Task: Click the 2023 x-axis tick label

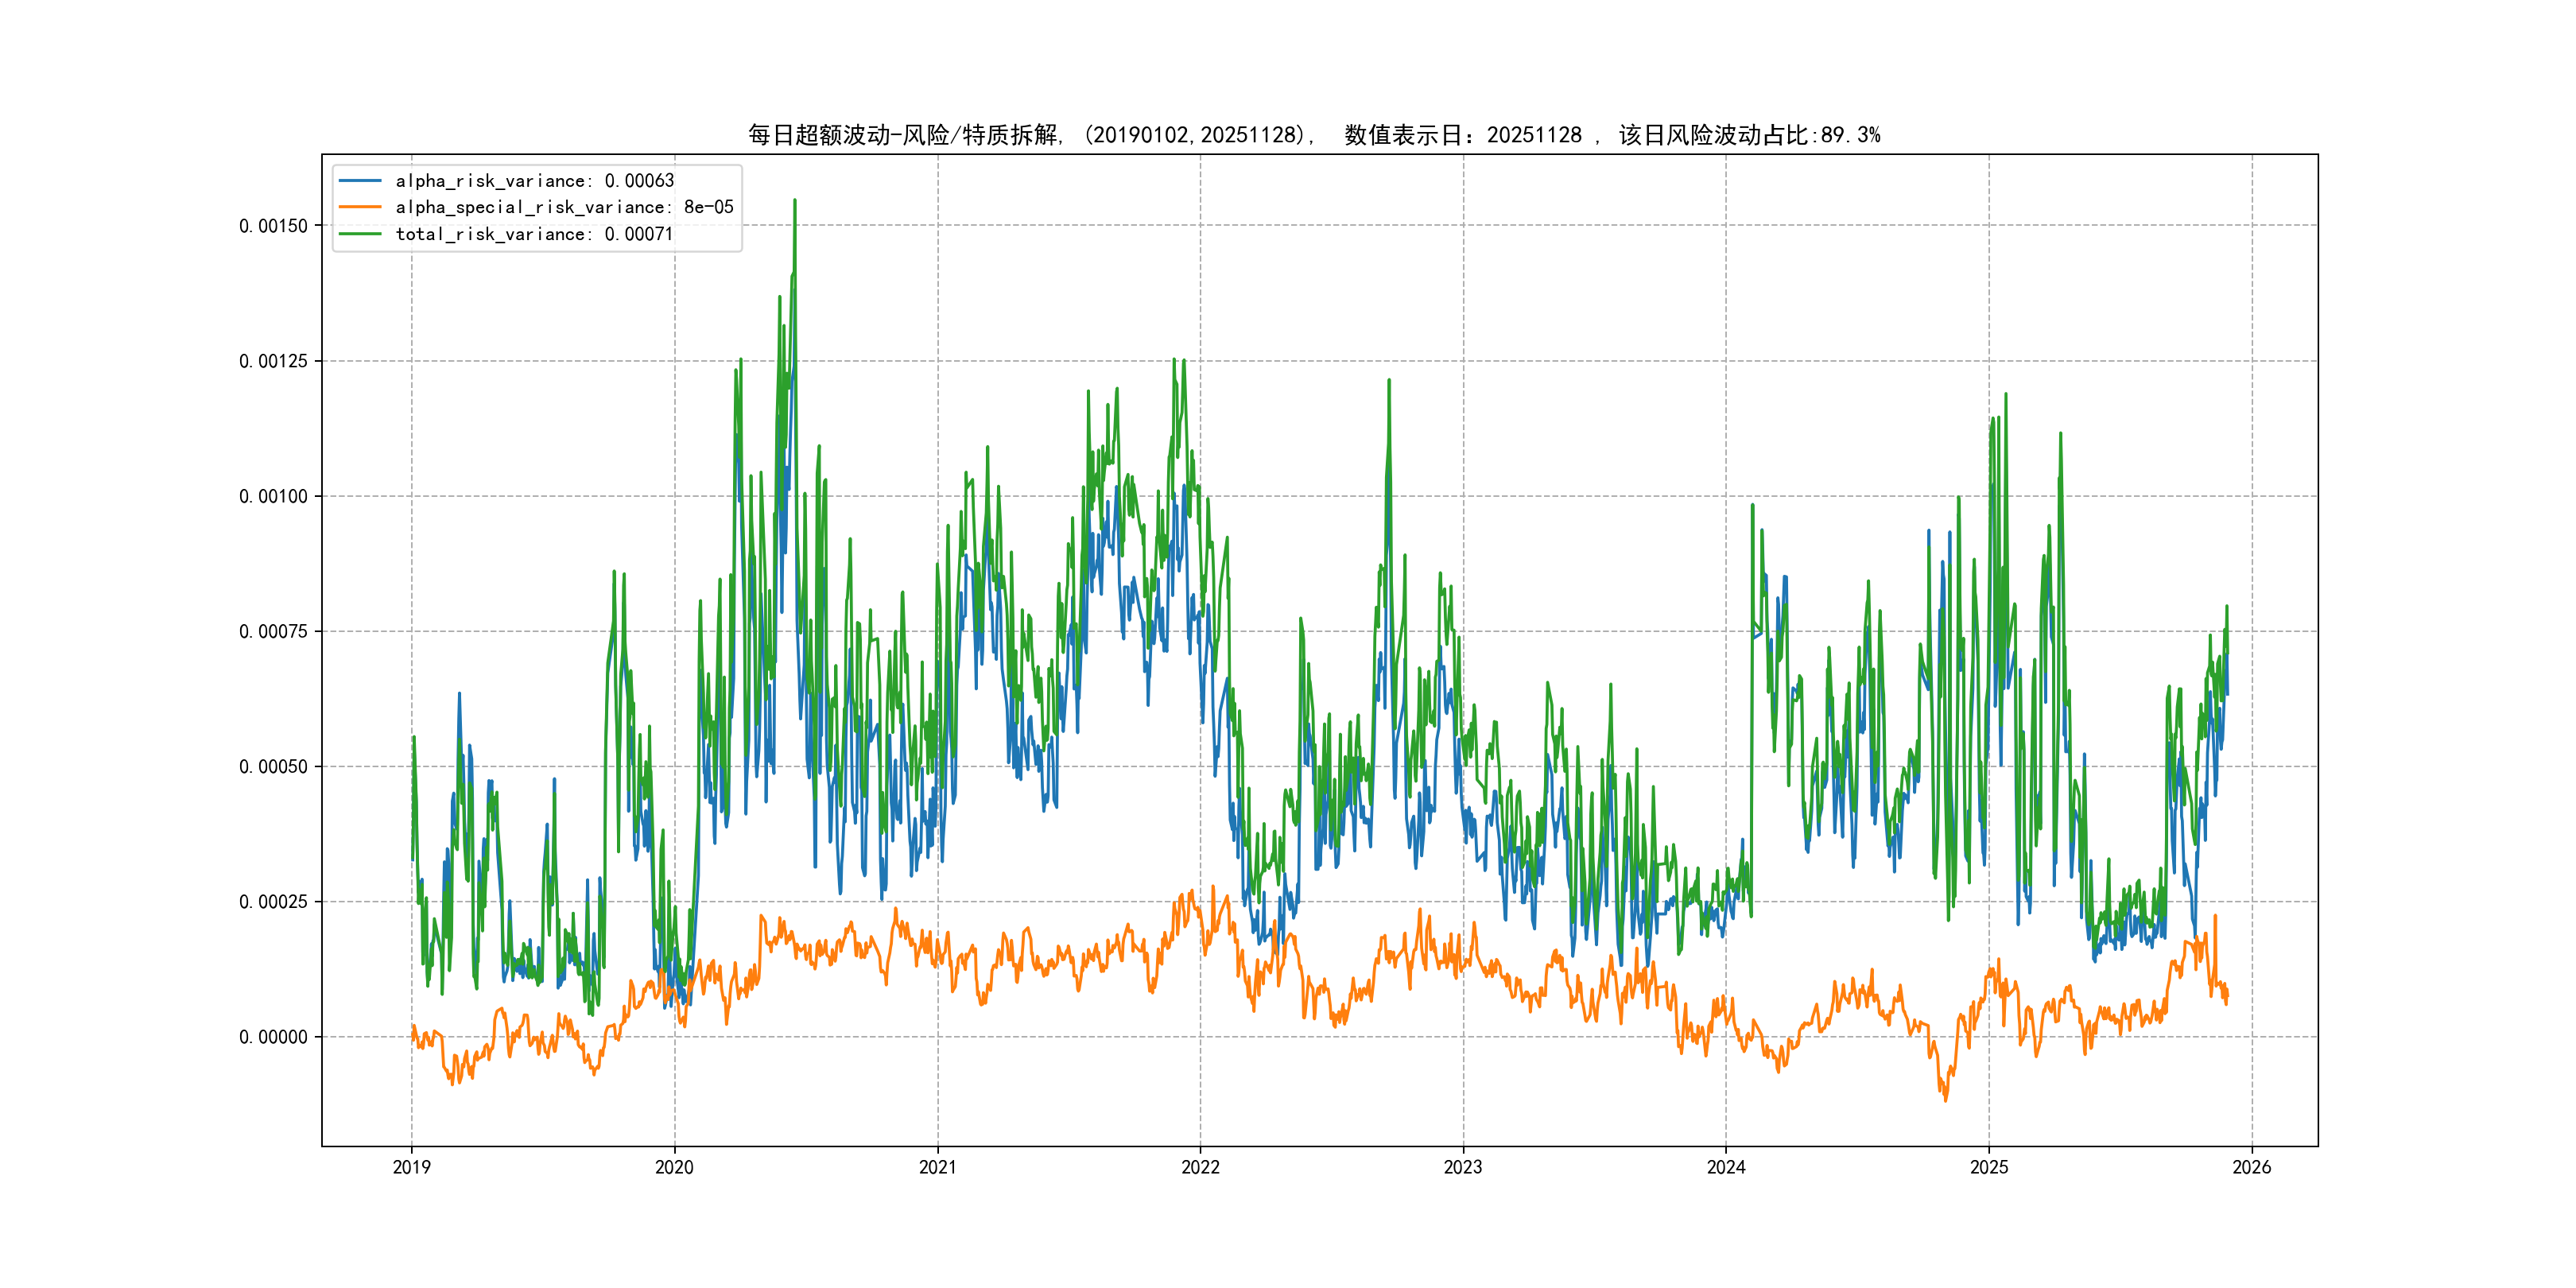Action: tap(1463, 1167)
